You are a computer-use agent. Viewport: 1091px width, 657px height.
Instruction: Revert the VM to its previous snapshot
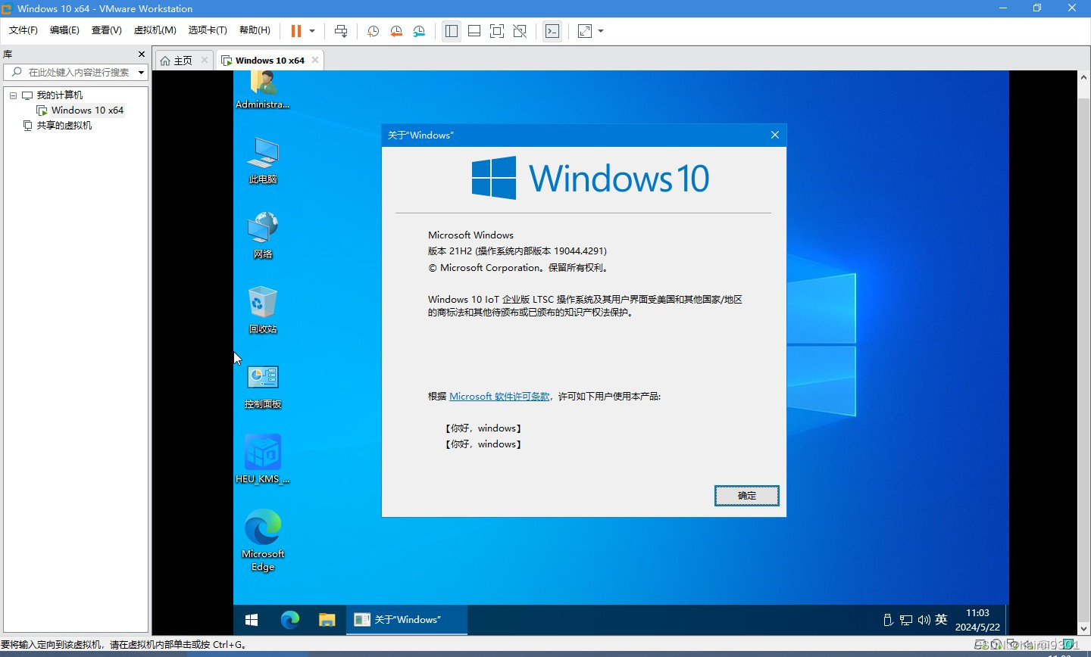pos(396,31)
